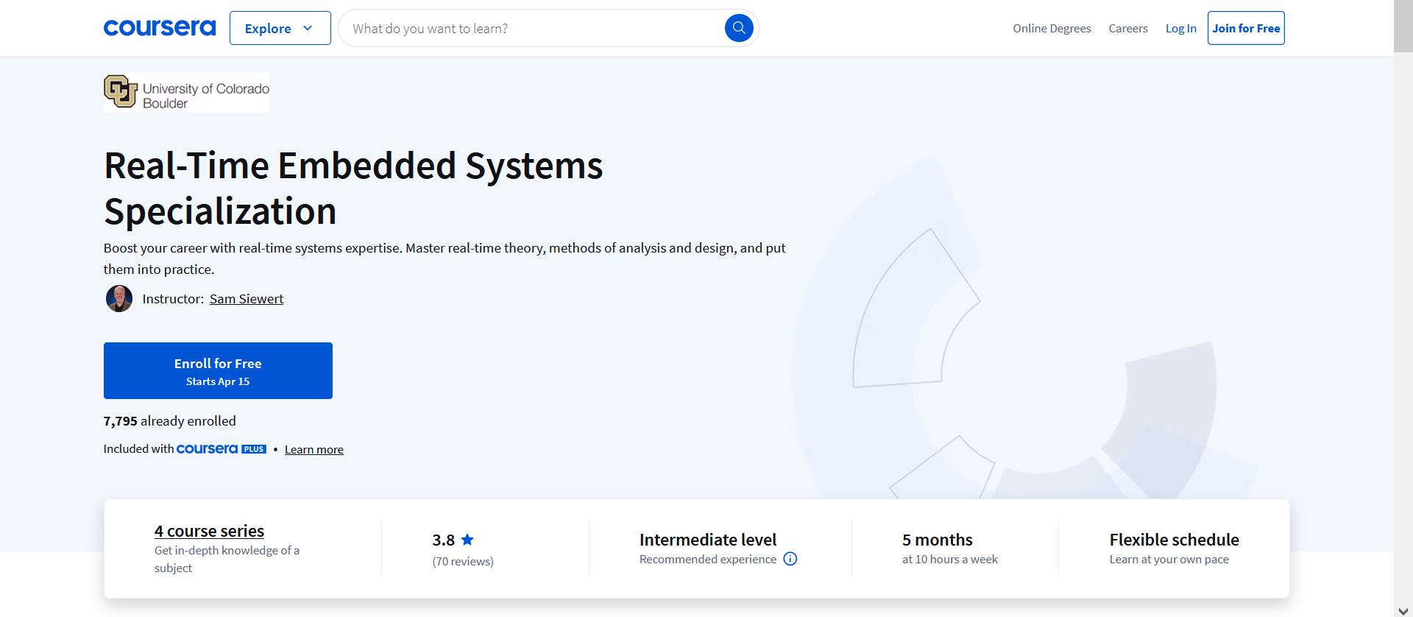Open the 4 course series link
Screen dimensions: 1413x617
209,531
